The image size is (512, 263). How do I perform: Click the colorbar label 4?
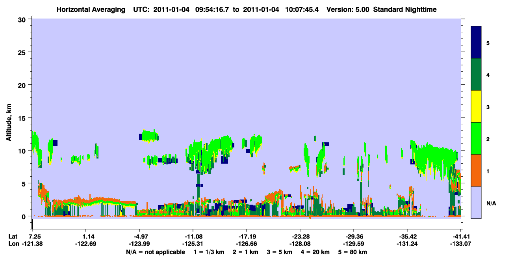pyautogui.click(x=488, y=75)
